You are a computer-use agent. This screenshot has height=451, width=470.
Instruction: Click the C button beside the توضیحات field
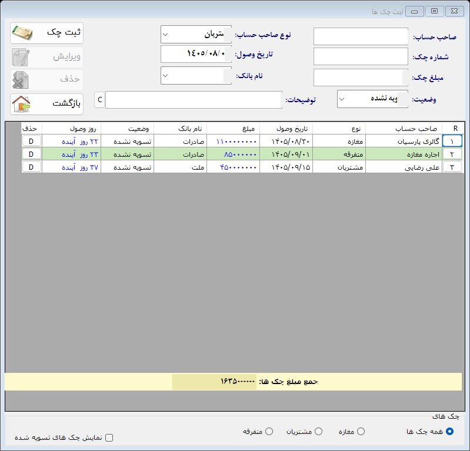coord(99,100)
